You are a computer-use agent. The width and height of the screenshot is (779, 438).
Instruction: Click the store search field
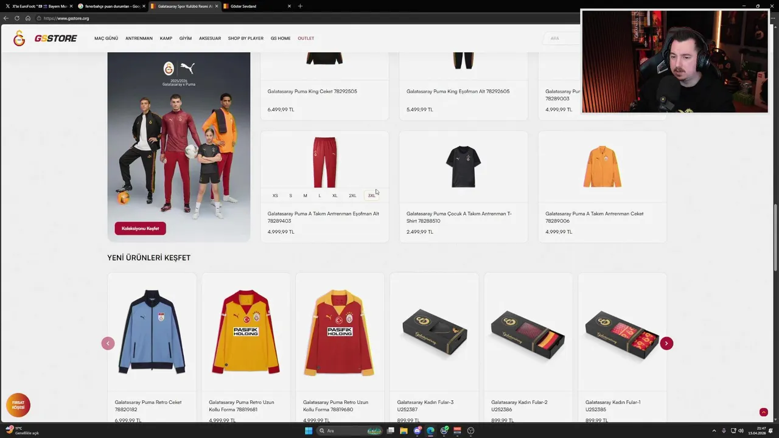[x=561, y=38]
